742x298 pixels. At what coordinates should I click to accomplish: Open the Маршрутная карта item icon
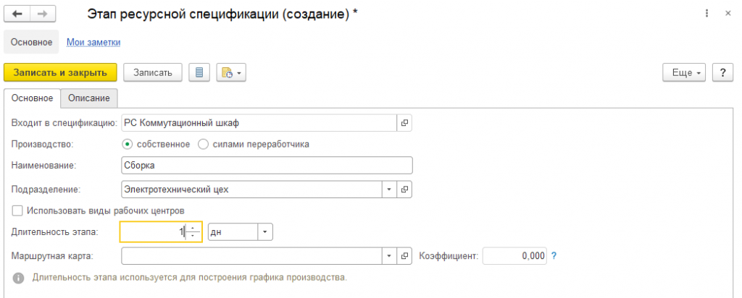[404, 256]
